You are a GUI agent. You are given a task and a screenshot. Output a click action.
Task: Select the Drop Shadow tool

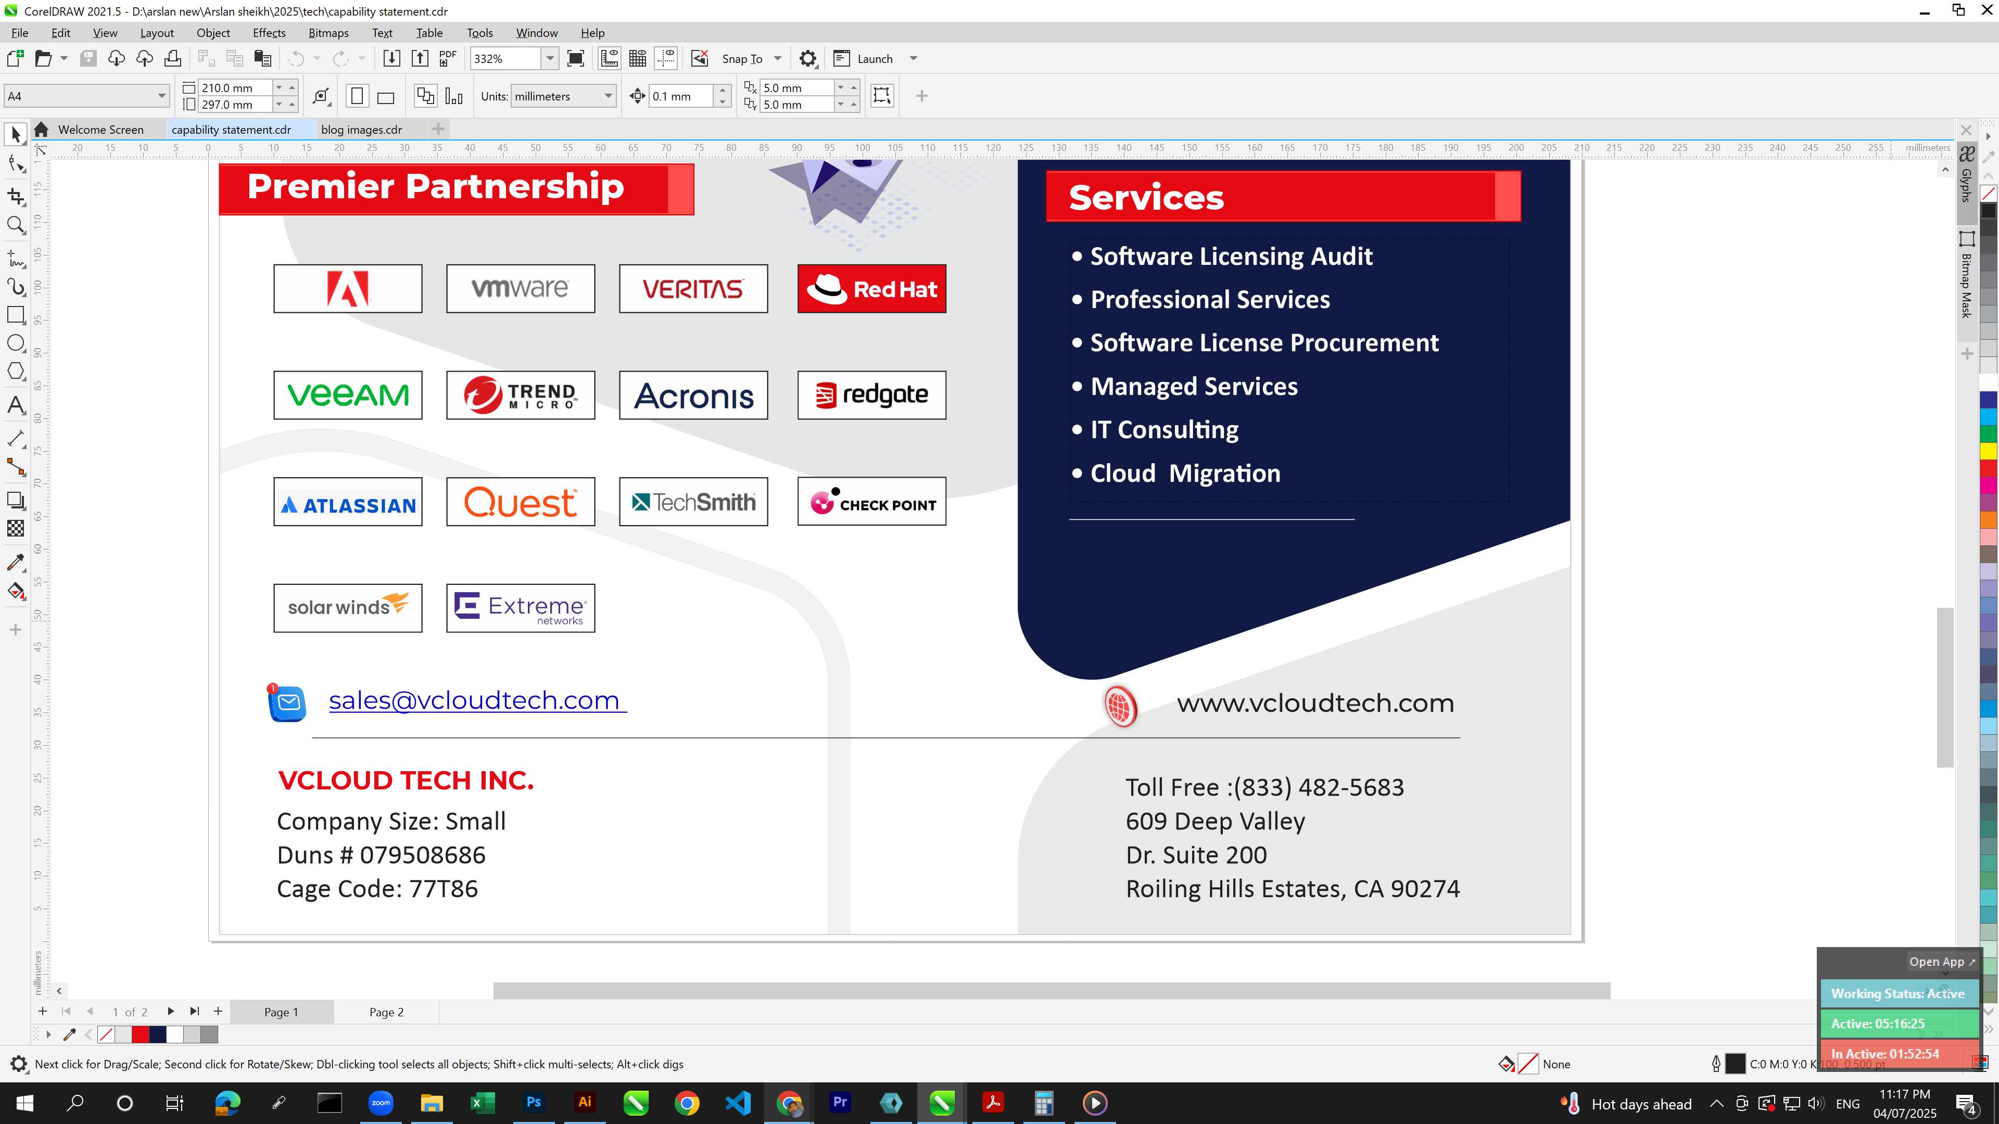tap(16, 500)
